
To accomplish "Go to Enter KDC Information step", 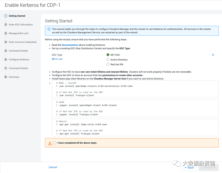I will coord(21,25).
